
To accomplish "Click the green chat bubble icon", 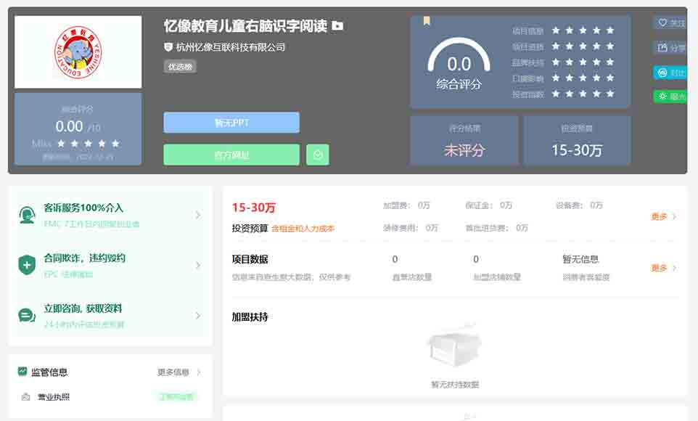I will point(27,316).
